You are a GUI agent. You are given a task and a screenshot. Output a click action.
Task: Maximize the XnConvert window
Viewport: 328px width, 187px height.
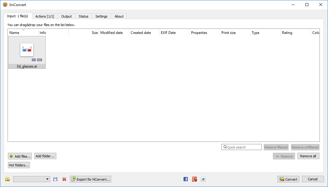[x=307, y=5]
